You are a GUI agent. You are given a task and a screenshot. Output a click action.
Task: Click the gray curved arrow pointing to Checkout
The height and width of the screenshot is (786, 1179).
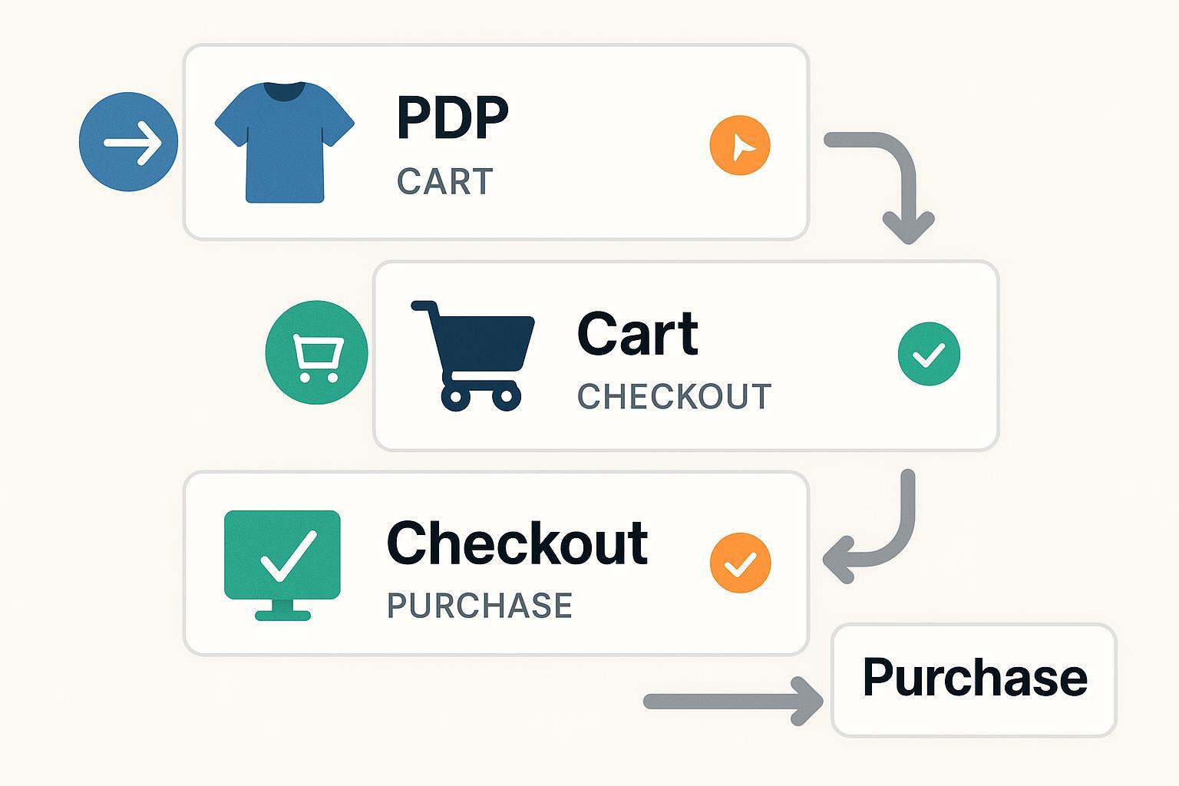pos(870,527)
